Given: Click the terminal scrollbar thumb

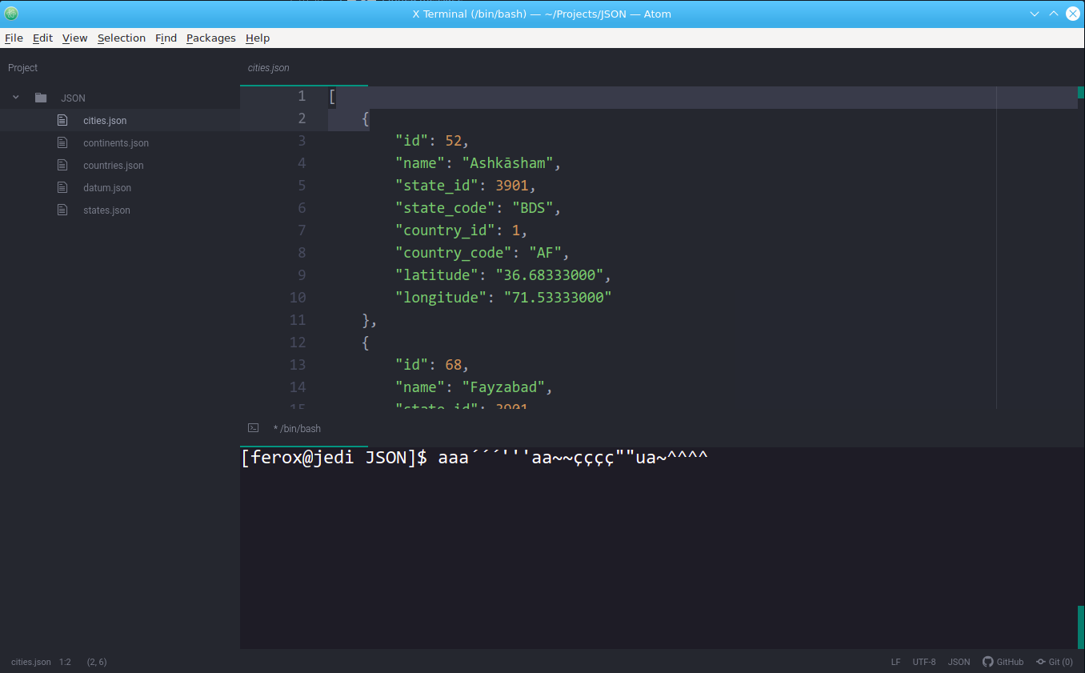Looking at the screenshot, I should (x=1081, y=627).
